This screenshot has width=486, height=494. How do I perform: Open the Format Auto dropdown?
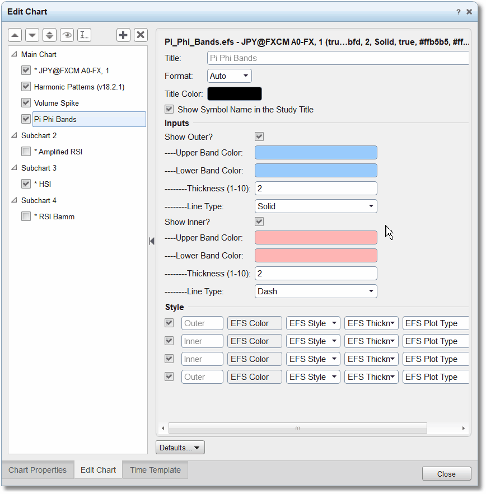click(229, 76)
